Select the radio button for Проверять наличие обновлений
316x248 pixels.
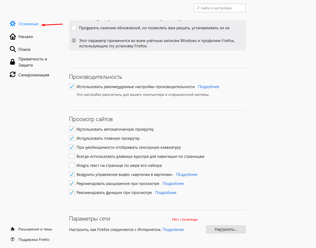(74, 28)
